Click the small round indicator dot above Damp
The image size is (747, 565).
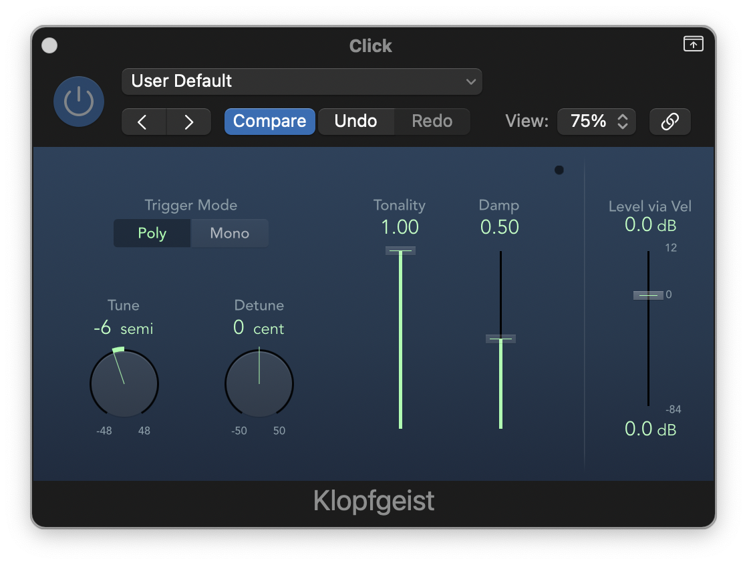tap(559, 170)
